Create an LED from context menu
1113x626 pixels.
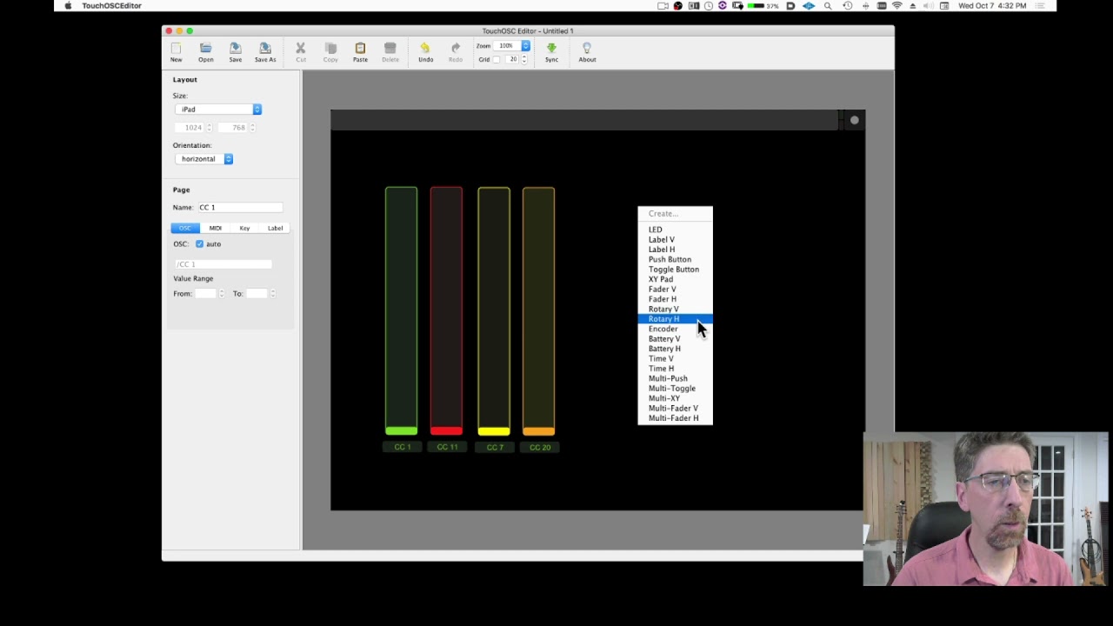(675, 230)
